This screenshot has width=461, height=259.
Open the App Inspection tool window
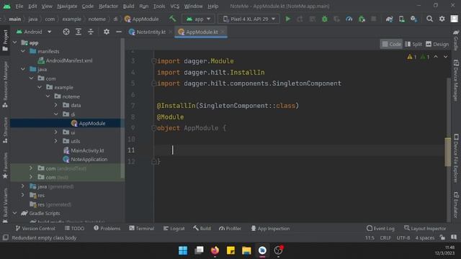pyautogui.click(x=270, y=229)
